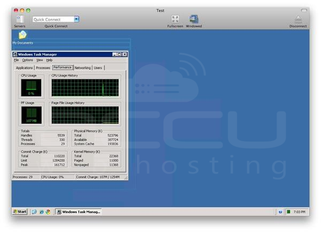
Task: Launch Internet Explorer from quick launch
Action: [x=42, y=212]
